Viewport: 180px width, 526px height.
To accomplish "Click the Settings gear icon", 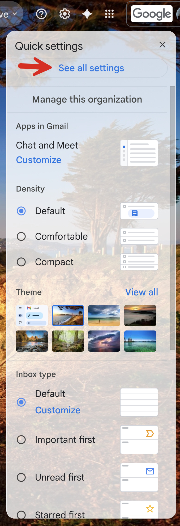I will tap(65, 14).
